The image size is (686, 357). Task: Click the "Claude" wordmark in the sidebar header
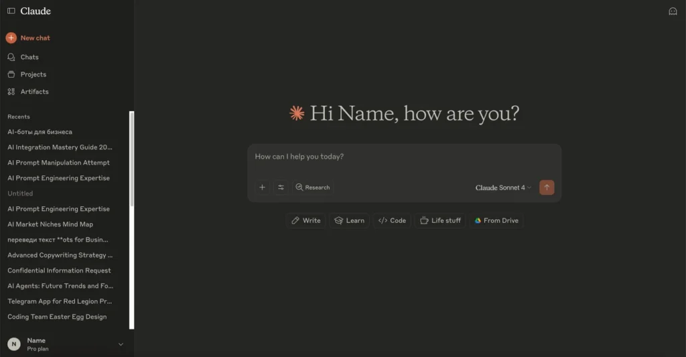tap(36, 11)
